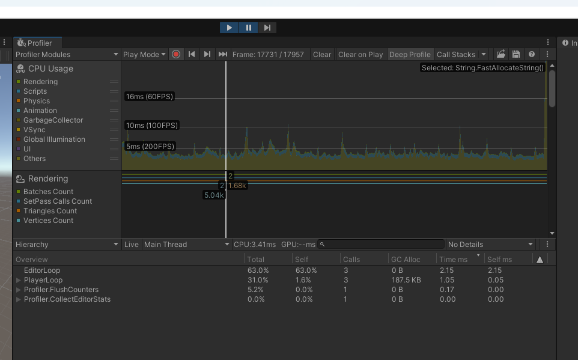This screenshot has height=360, width=578.
Task: Switch attach target via Play Mode dropdown
Action: pyautogui.click(x=144, y=54)
